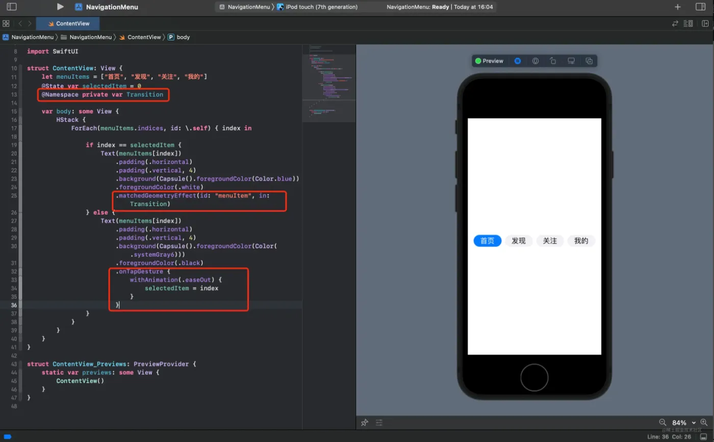Zoom out the preview canvas
This screenshot has width=714, height=442.
click(663, 423)
